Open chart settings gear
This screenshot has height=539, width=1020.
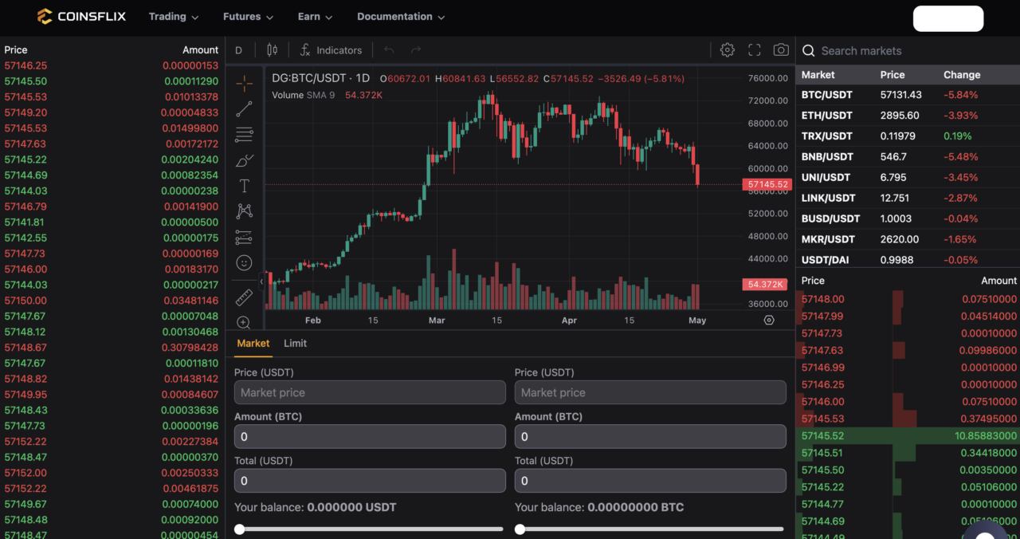[728, 50]
